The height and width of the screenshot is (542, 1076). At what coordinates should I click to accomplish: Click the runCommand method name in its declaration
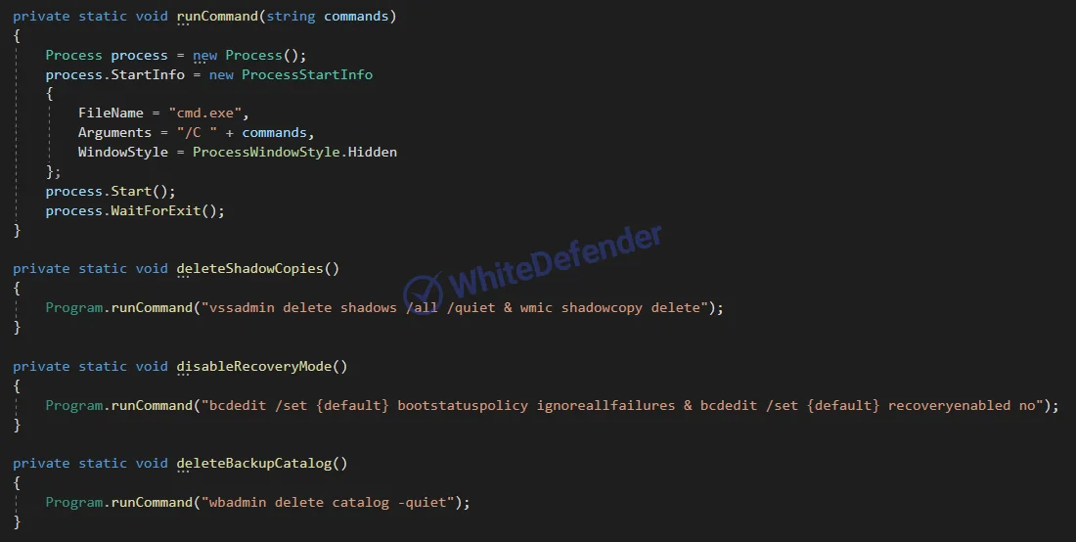point(217,16)
